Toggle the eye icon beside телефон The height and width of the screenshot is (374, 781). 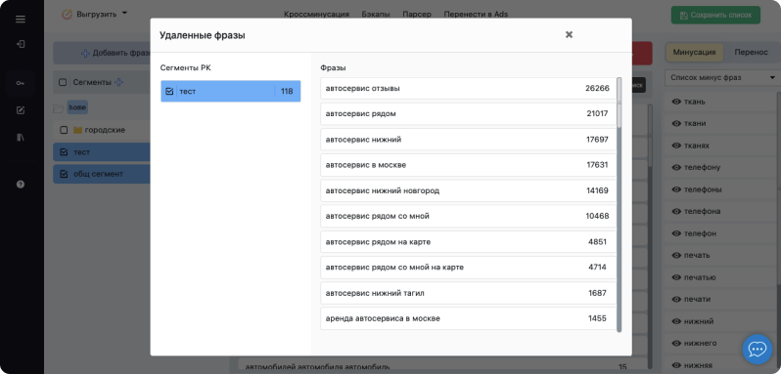676,233
